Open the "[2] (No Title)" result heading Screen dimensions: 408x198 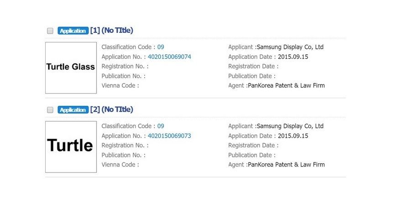112,109
